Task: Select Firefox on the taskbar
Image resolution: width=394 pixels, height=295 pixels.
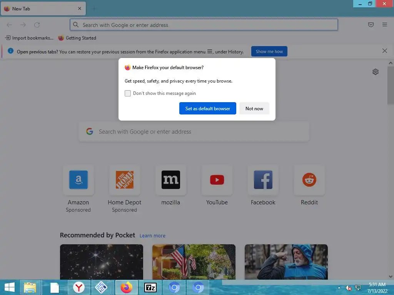Action: click(x=126, y=287)
